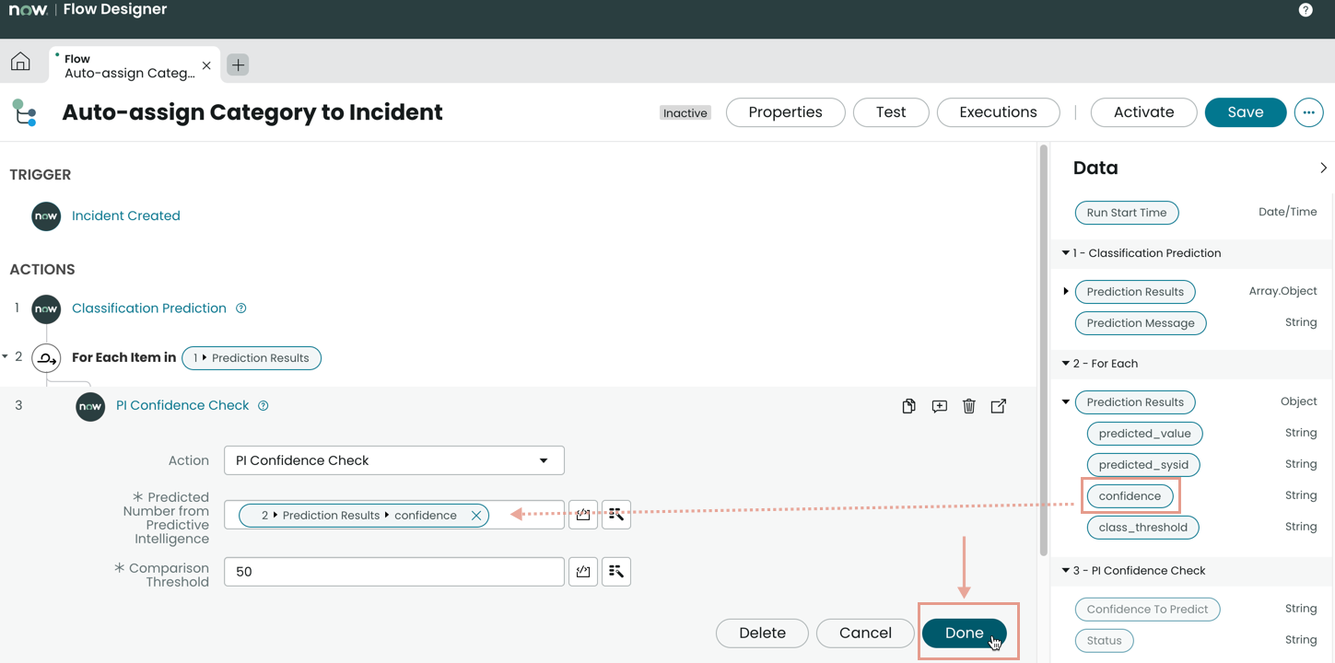
Task: Close the Auto-assign Category flow tab
Action: [x=206, y=65]
